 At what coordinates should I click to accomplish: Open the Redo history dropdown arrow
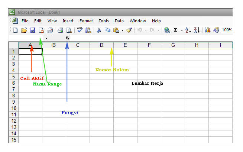[x=158, y=30]
